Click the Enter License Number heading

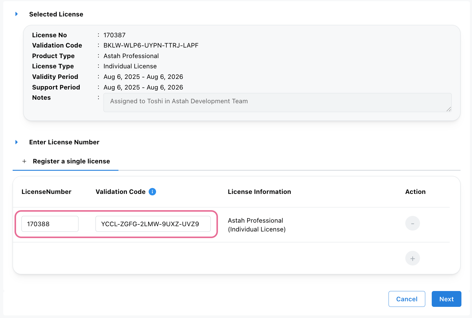[x=64, y=142]
